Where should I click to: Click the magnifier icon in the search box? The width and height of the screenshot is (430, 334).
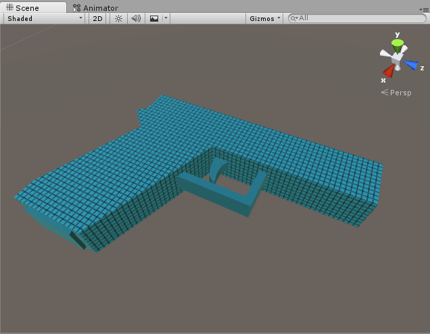294,18
